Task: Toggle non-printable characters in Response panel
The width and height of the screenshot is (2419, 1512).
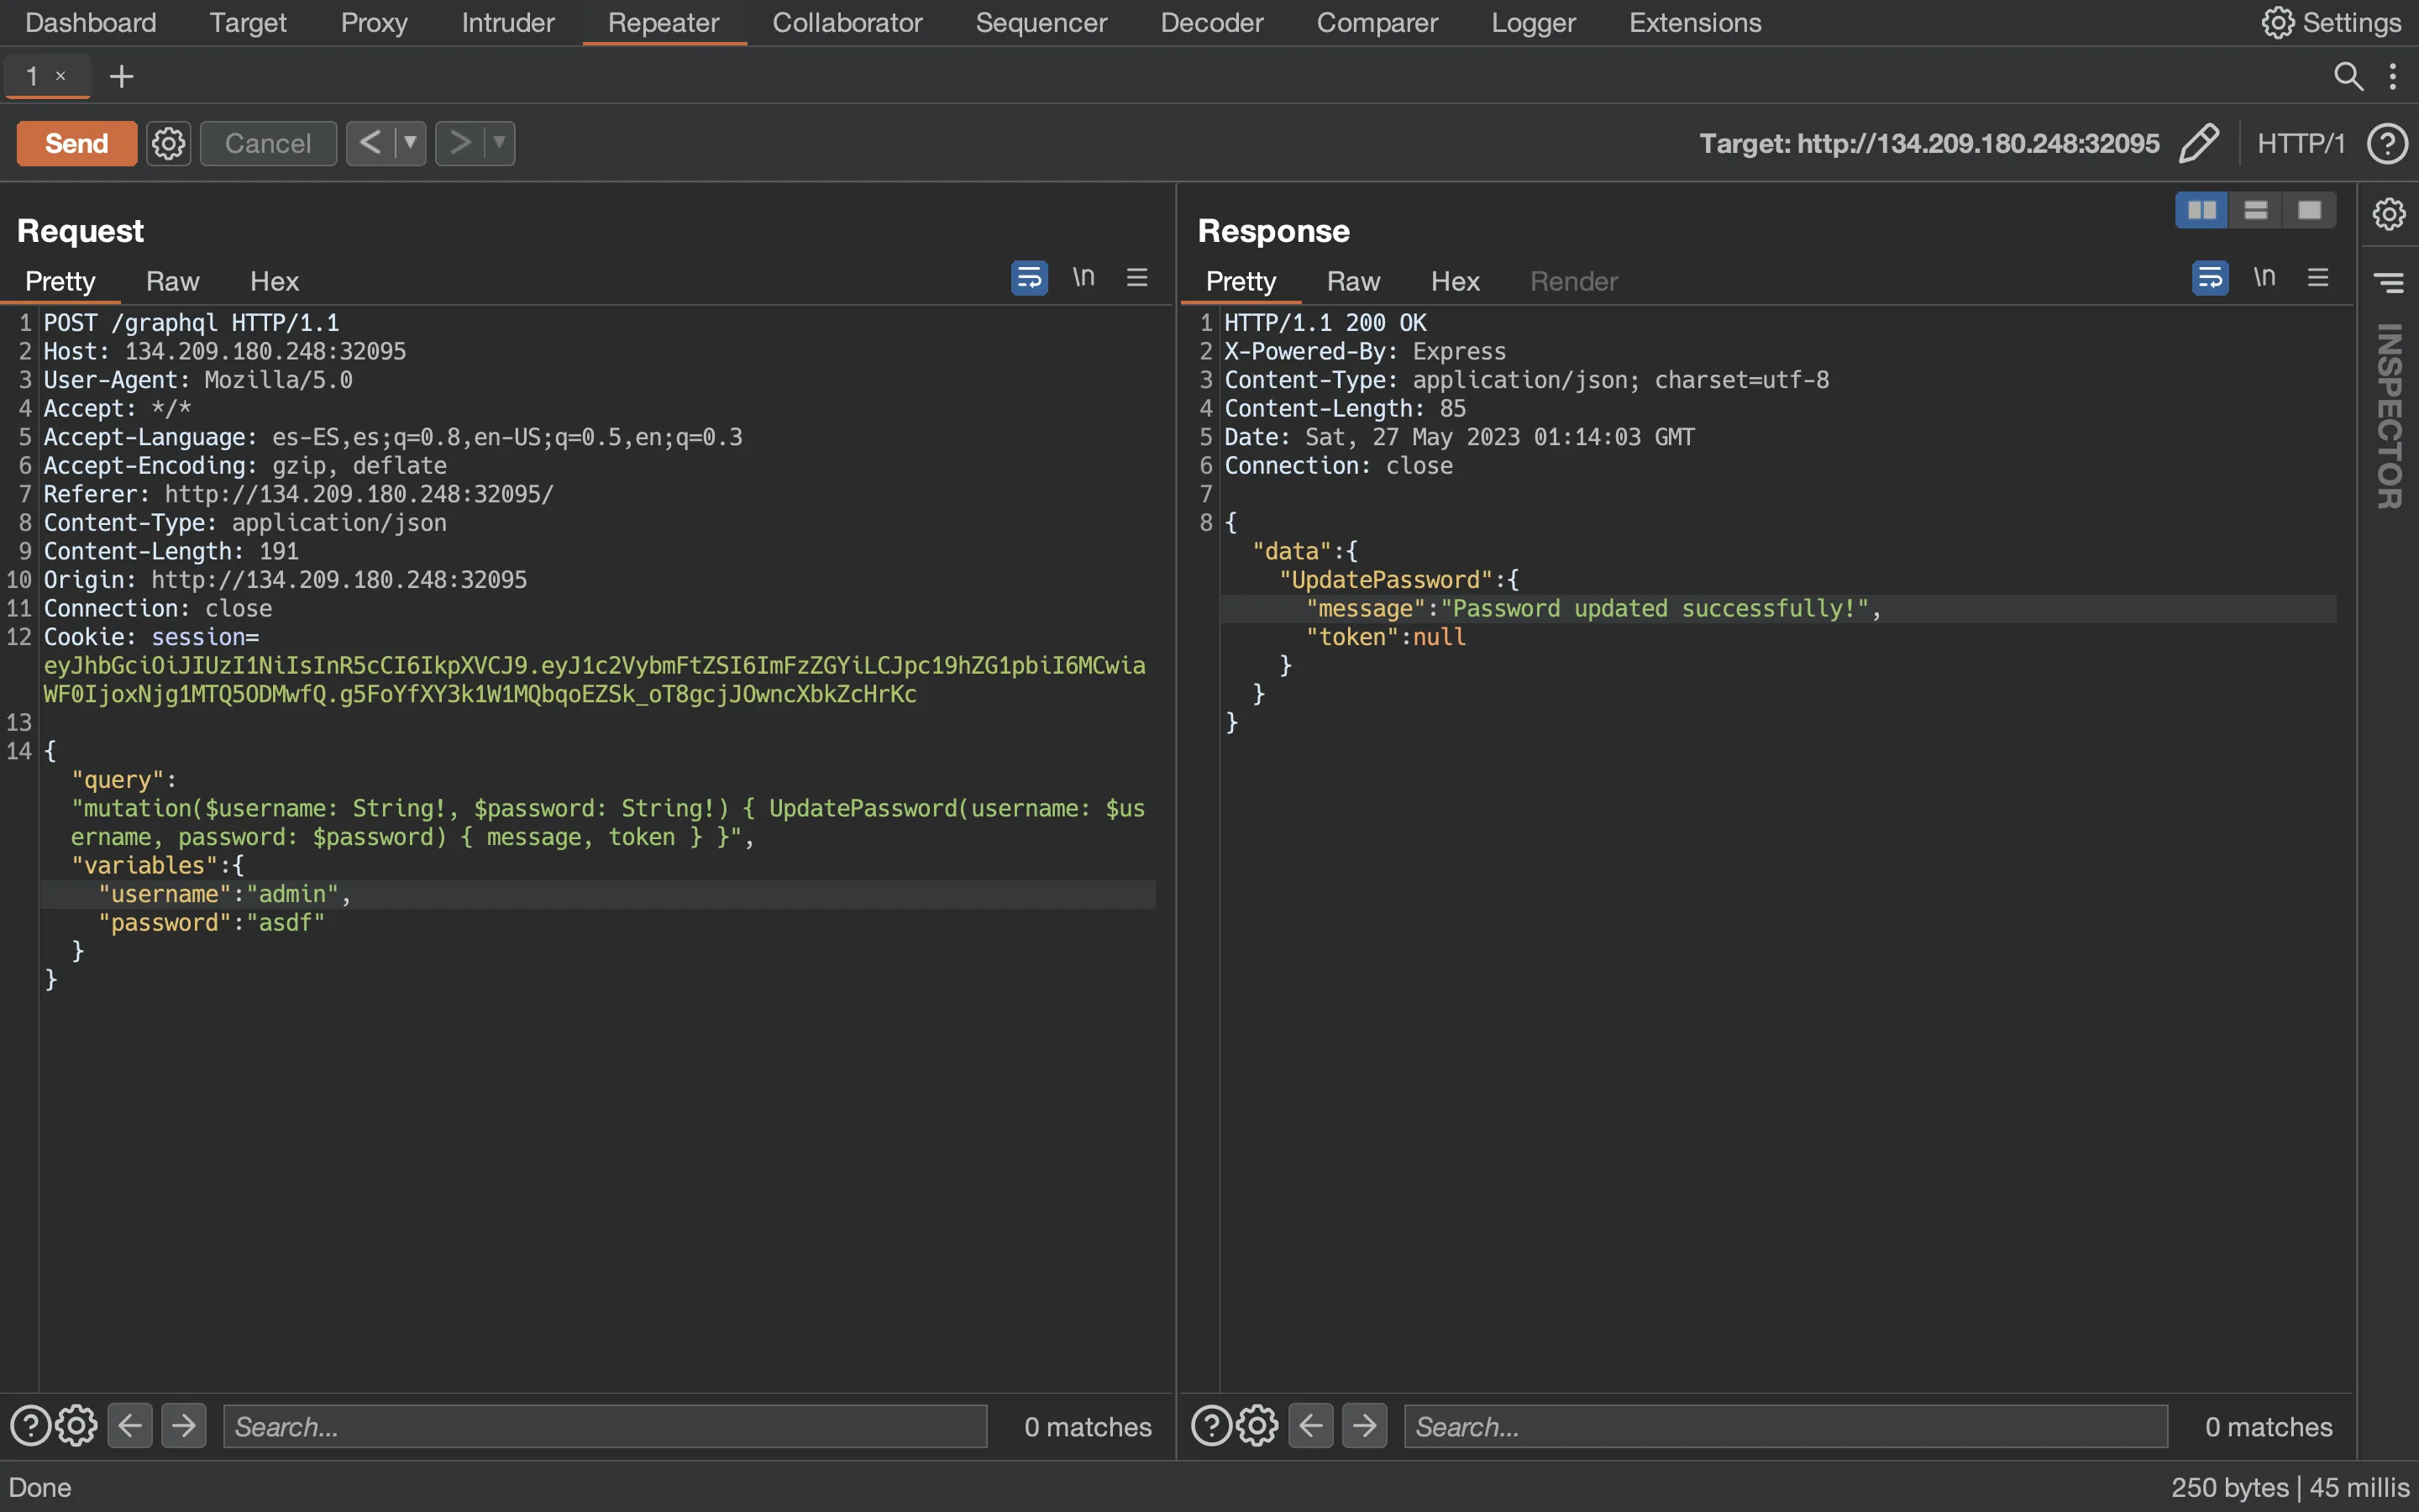Action: [x=2264, y=277]
